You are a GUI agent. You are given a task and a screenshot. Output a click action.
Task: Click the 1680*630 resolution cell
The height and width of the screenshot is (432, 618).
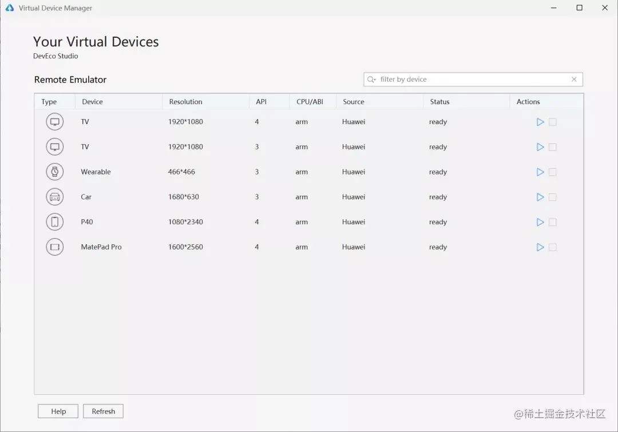pyautogui.click(x=183, y=197)
